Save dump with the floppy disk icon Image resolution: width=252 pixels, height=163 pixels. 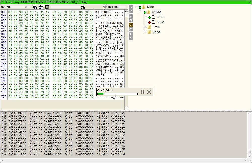[x=47, y=7]
